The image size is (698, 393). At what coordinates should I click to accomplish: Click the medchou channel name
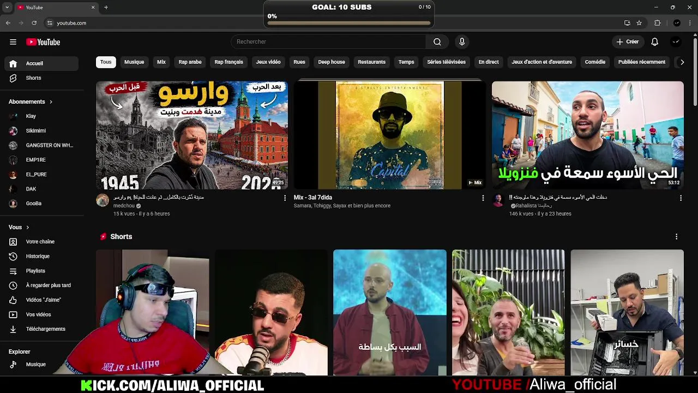point(124,206)
